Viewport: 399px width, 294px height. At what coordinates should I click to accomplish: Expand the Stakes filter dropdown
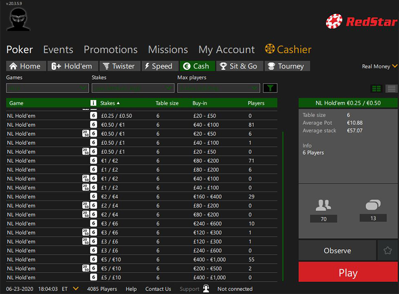(133, 88)
